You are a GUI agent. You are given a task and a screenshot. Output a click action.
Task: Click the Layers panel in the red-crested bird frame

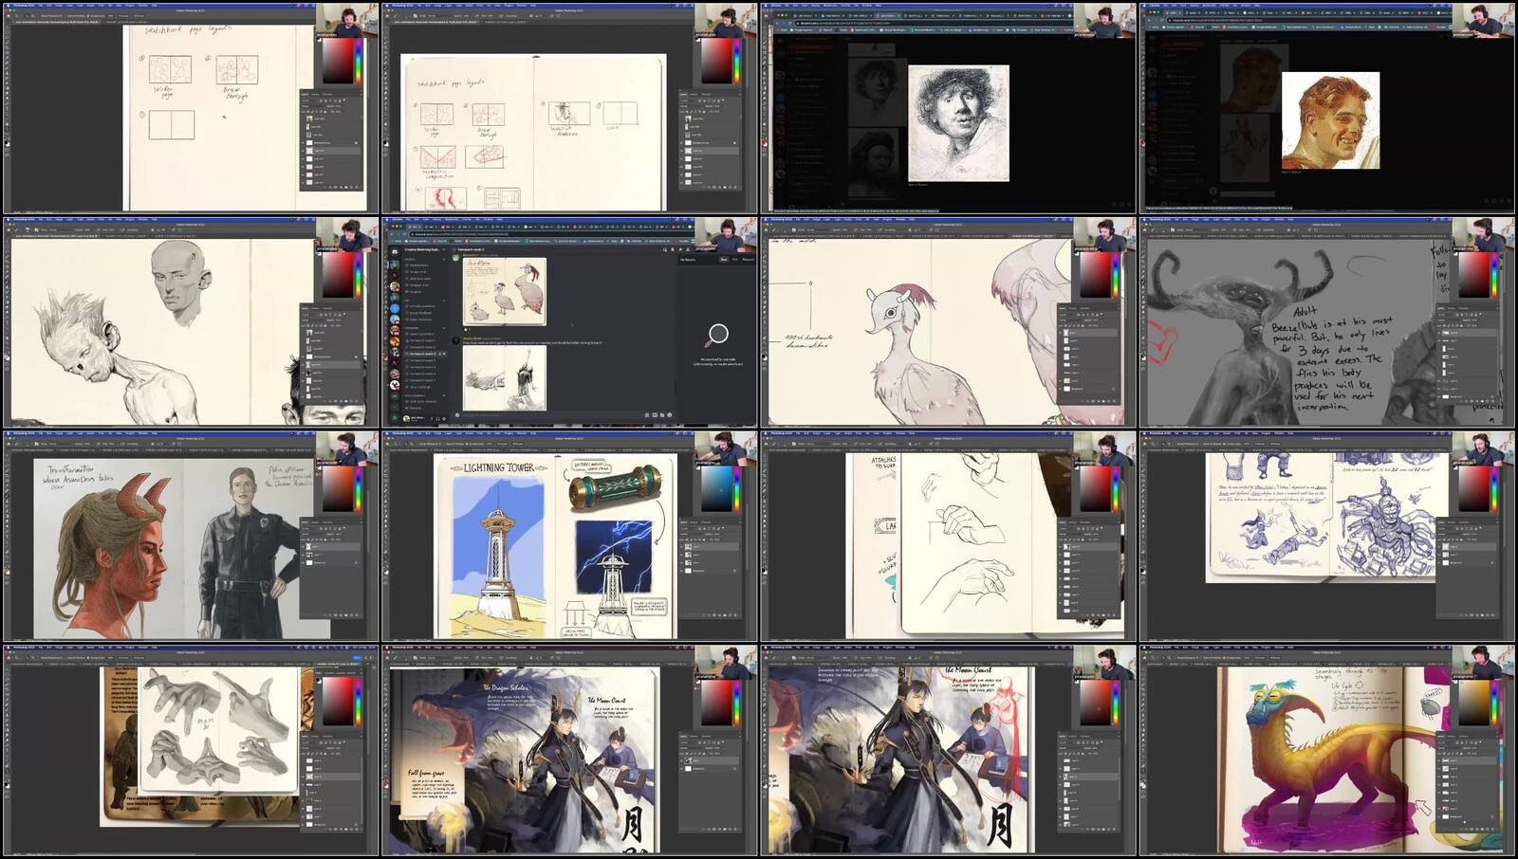pyautogui.click(x=1089, y=356)
